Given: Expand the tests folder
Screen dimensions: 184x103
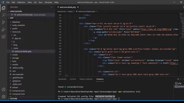Looking at the screenshot, I should [14, 61].
